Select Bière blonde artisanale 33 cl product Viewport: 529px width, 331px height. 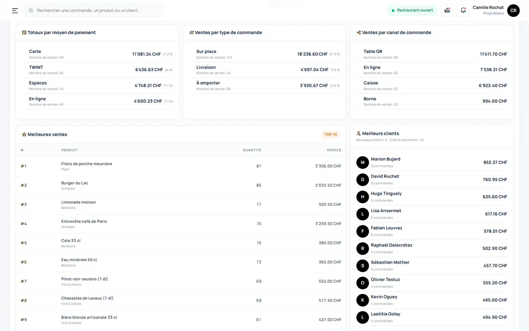pyautogui.click(x=89, y=318)
